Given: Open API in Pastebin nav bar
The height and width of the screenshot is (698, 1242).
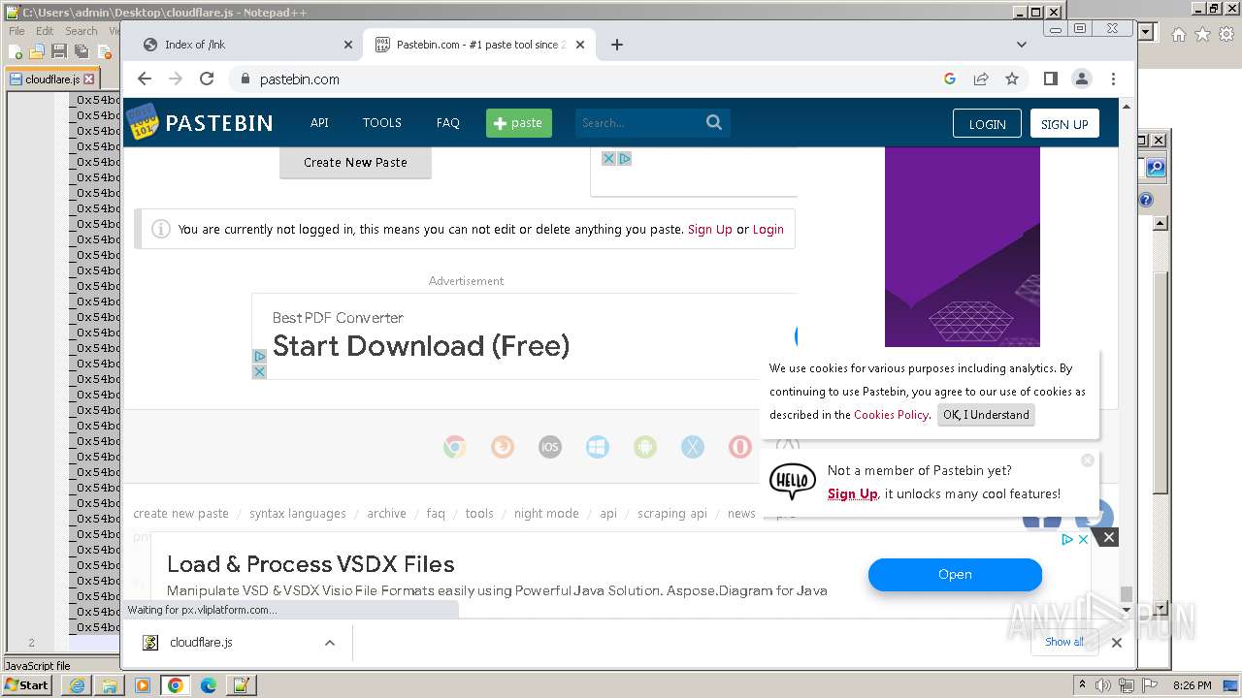Looking at the screenshot, I should (x=319, y=123).
